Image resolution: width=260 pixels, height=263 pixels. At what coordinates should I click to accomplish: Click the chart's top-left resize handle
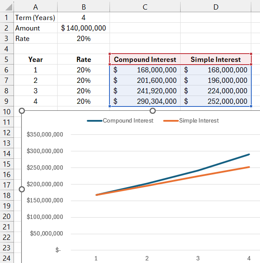pos(22,111)
